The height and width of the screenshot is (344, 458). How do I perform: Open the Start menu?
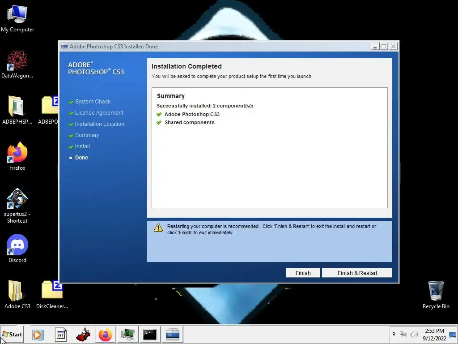[12, 334]
